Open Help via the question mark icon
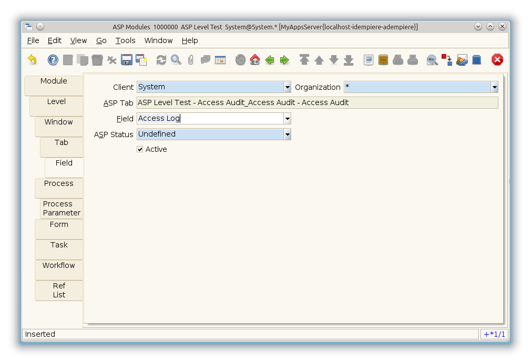The width and height of the screenshot is (531, 363). pyautogui.click(x=53, y=60)
